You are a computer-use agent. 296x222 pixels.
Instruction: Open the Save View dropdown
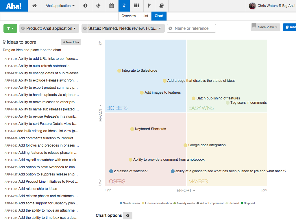pos(265,27)
